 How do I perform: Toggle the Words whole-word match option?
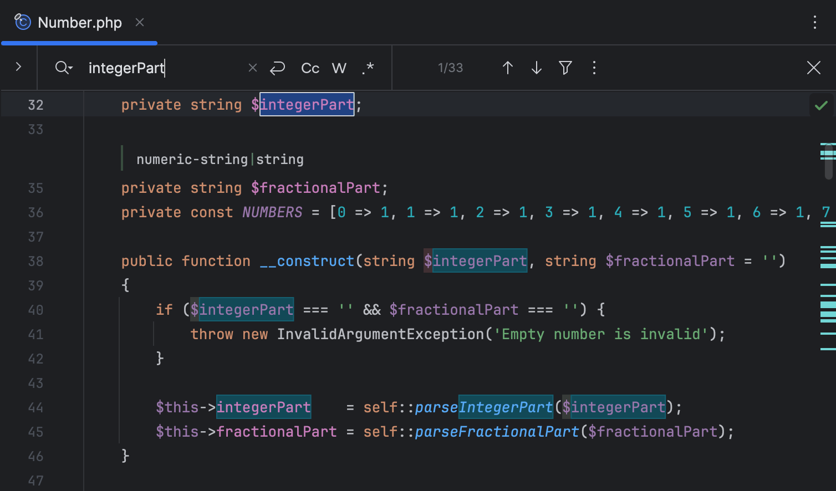pyautogui.click(x=339, y=68)
